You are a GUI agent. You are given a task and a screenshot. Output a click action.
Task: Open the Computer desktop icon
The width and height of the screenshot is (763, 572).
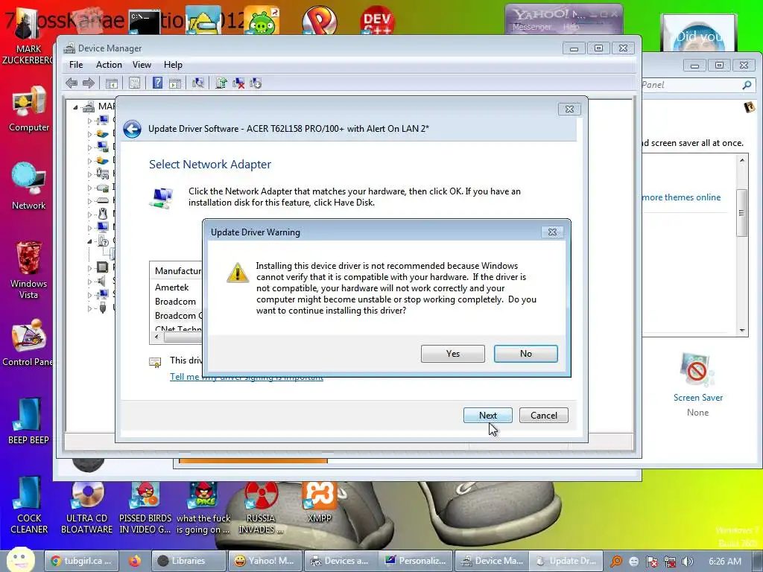(x=29, y=109)
